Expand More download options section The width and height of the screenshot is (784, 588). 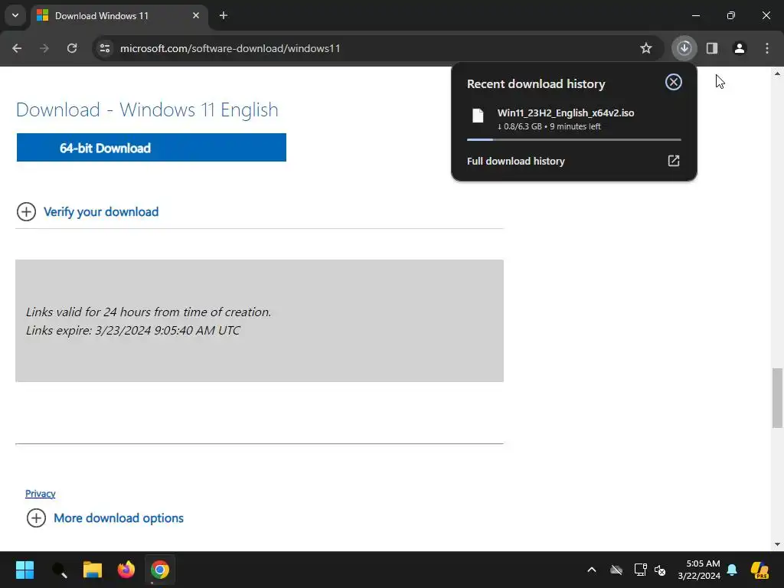pyautogui.click(x=36, y=518)
